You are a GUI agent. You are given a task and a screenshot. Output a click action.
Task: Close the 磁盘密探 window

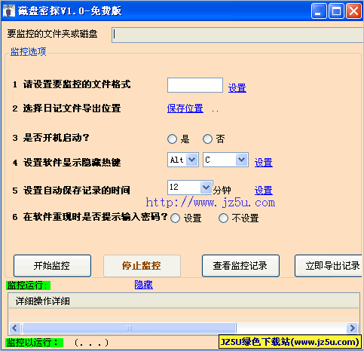coord(353,11)
